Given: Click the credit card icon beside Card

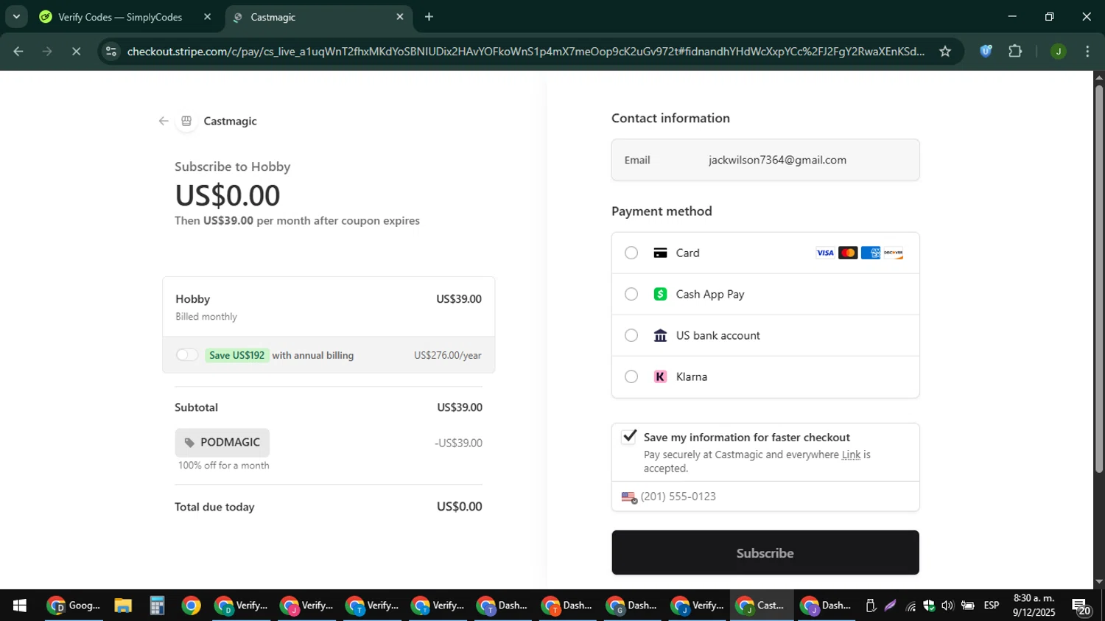Looking at the screenshot, I should 660,253.
